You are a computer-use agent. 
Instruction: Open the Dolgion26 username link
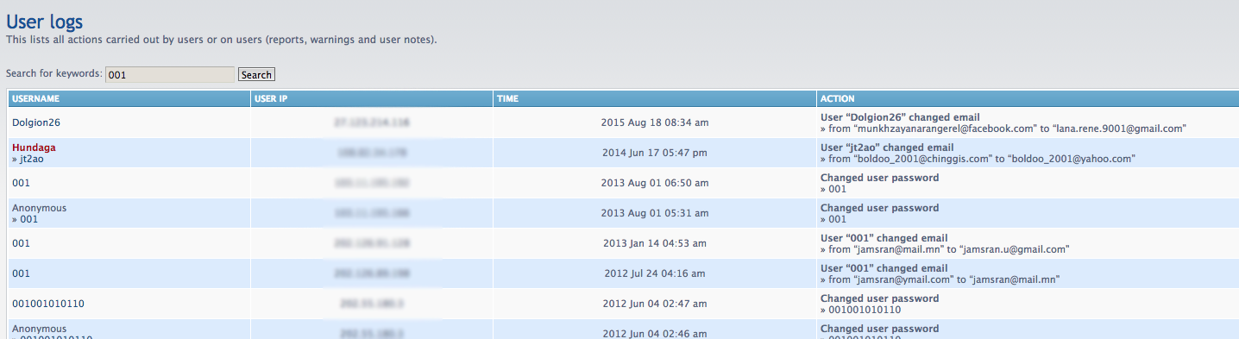coord(36,122)
